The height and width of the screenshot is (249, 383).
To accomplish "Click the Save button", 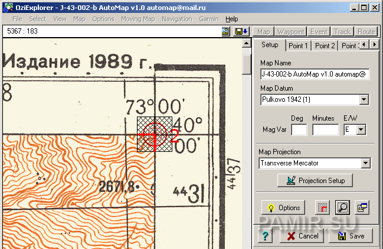I will (351, 235).
